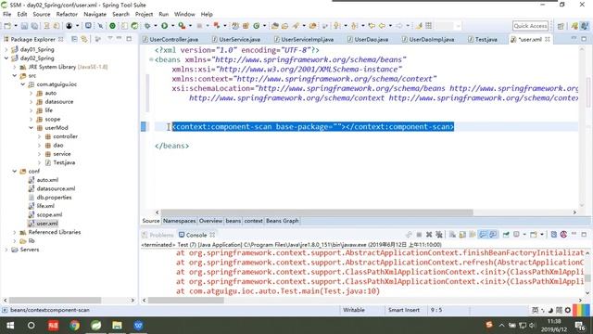Click the editor horizontal scrollbar

[317, 212]
